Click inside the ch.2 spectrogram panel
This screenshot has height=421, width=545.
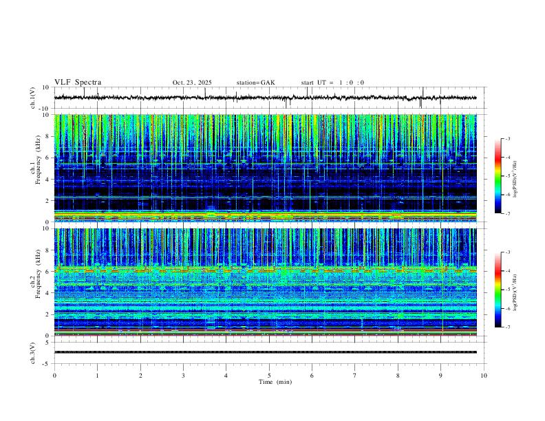[266, 282]
